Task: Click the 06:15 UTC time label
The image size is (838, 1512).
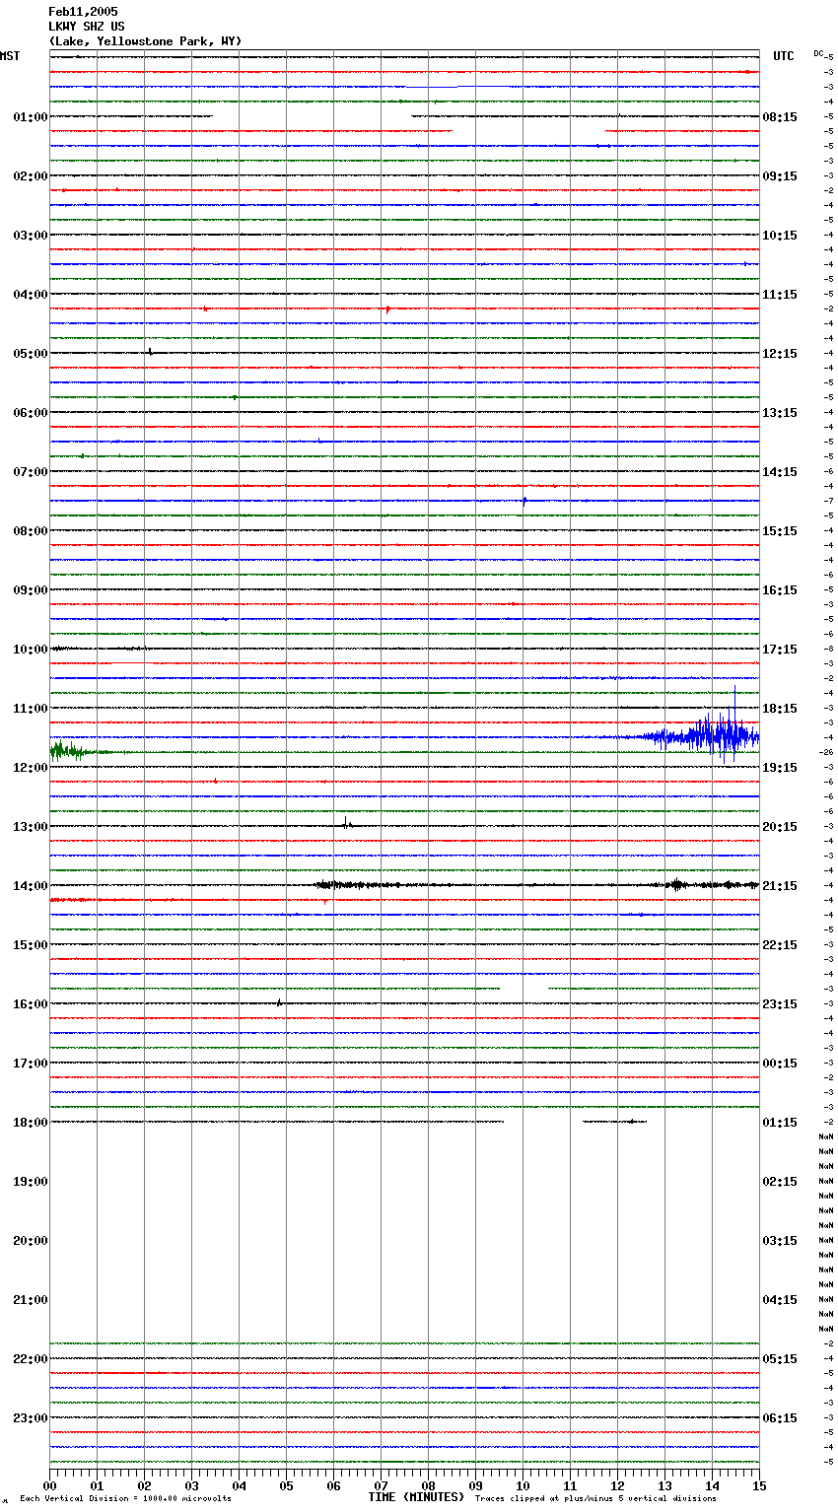Action: coord(780,1418)
